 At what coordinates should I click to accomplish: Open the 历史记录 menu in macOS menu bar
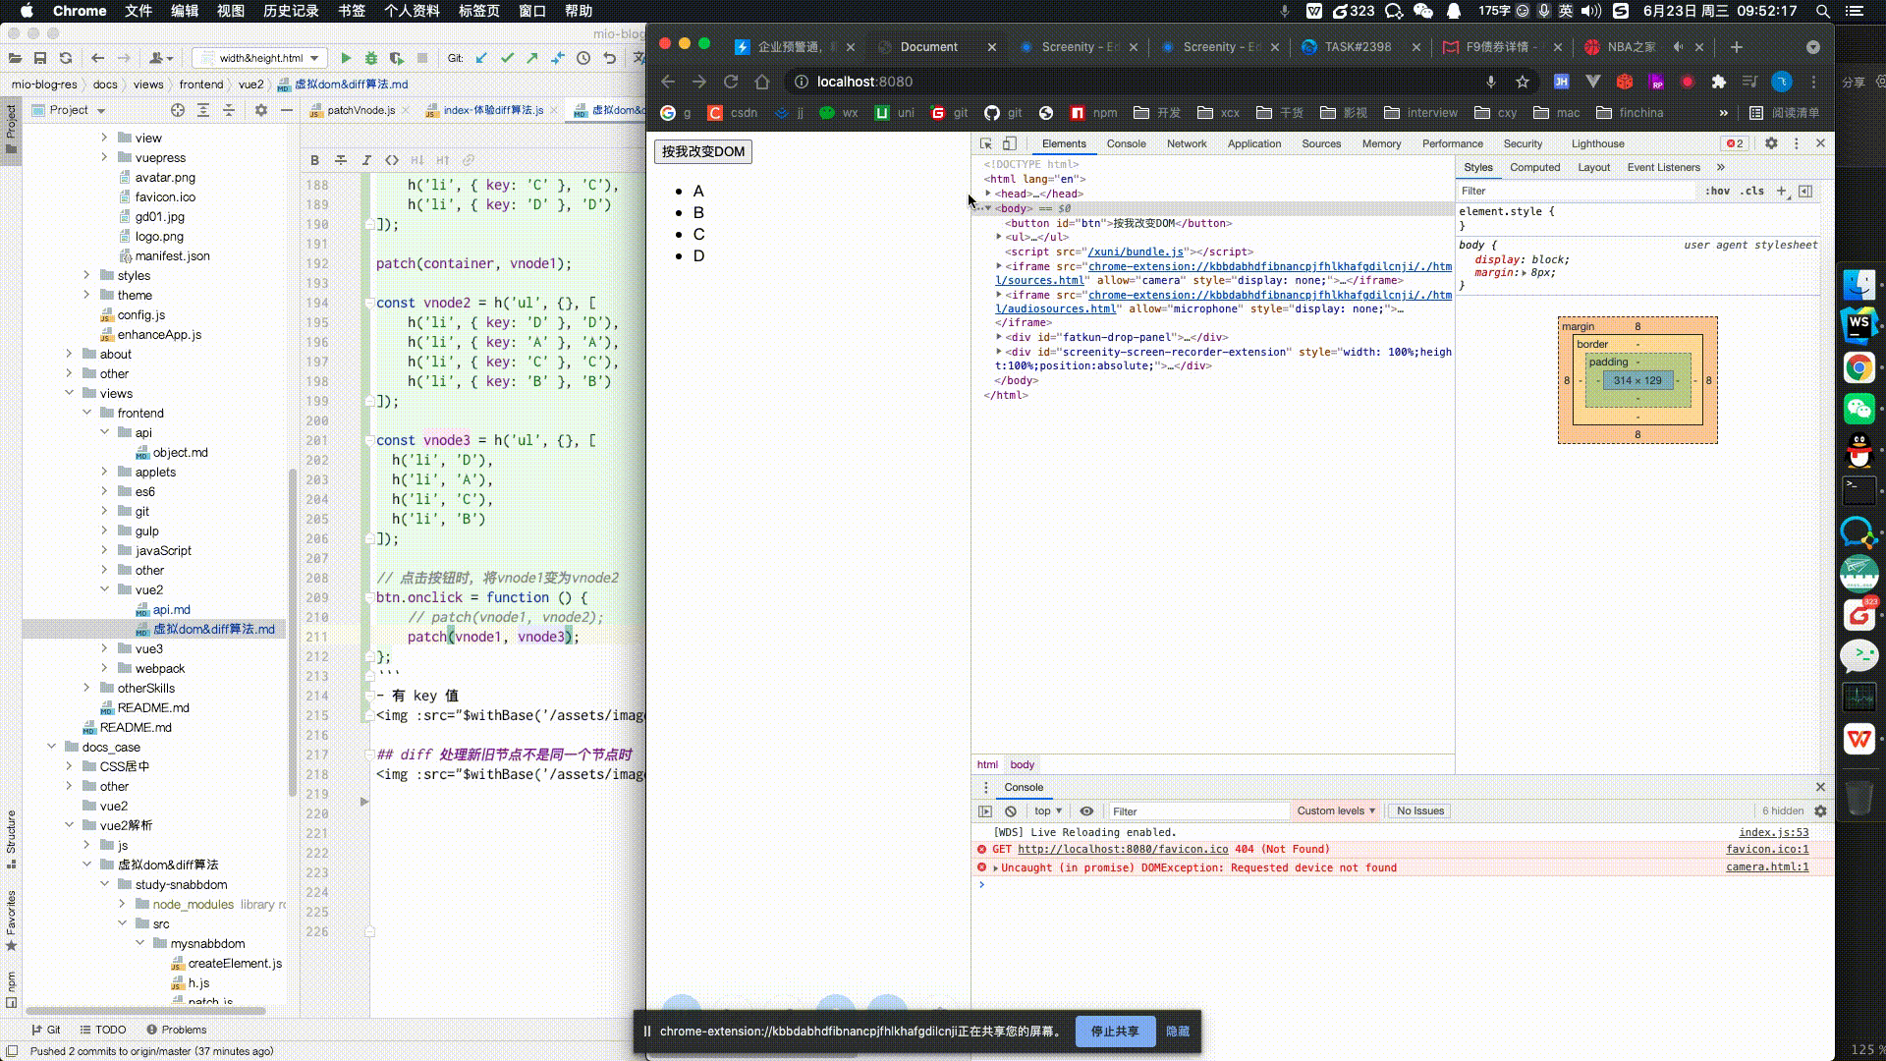(x=291, y=11)
